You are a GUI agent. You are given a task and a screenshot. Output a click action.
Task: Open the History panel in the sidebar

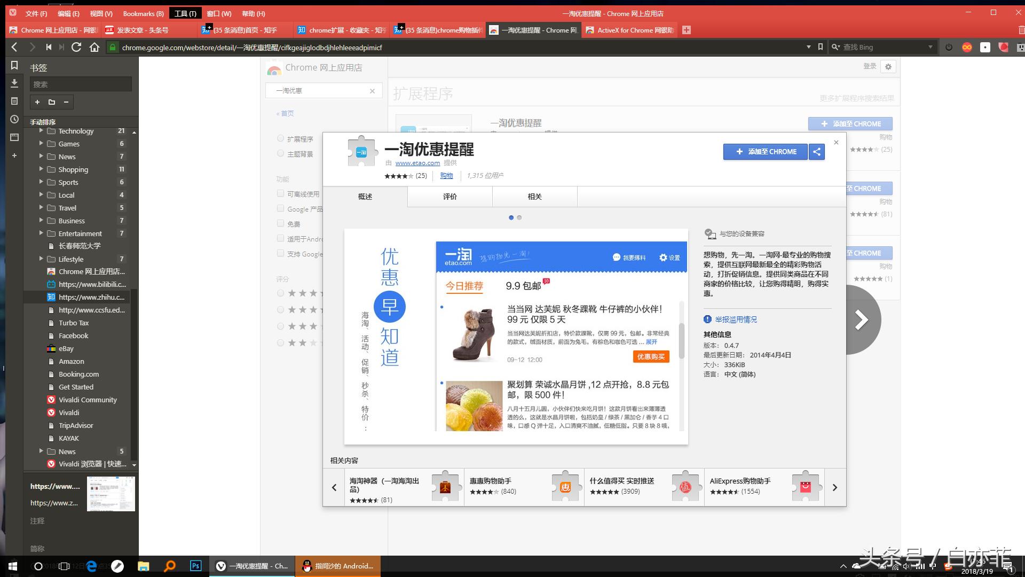pyautogui.click(x=14, y=120)
